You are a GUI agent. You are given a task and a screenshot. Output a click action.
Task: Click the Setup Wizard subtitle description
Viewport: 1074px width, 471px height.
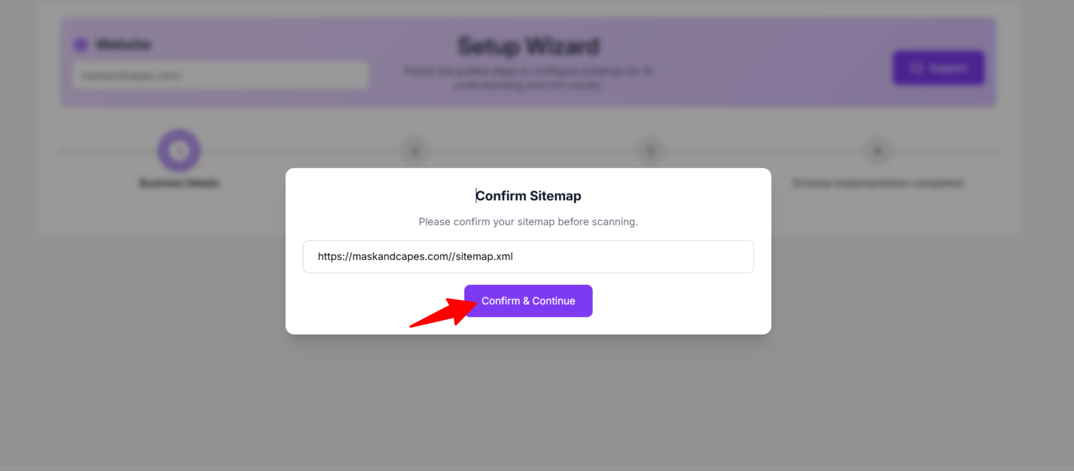(x=528, y=78)
